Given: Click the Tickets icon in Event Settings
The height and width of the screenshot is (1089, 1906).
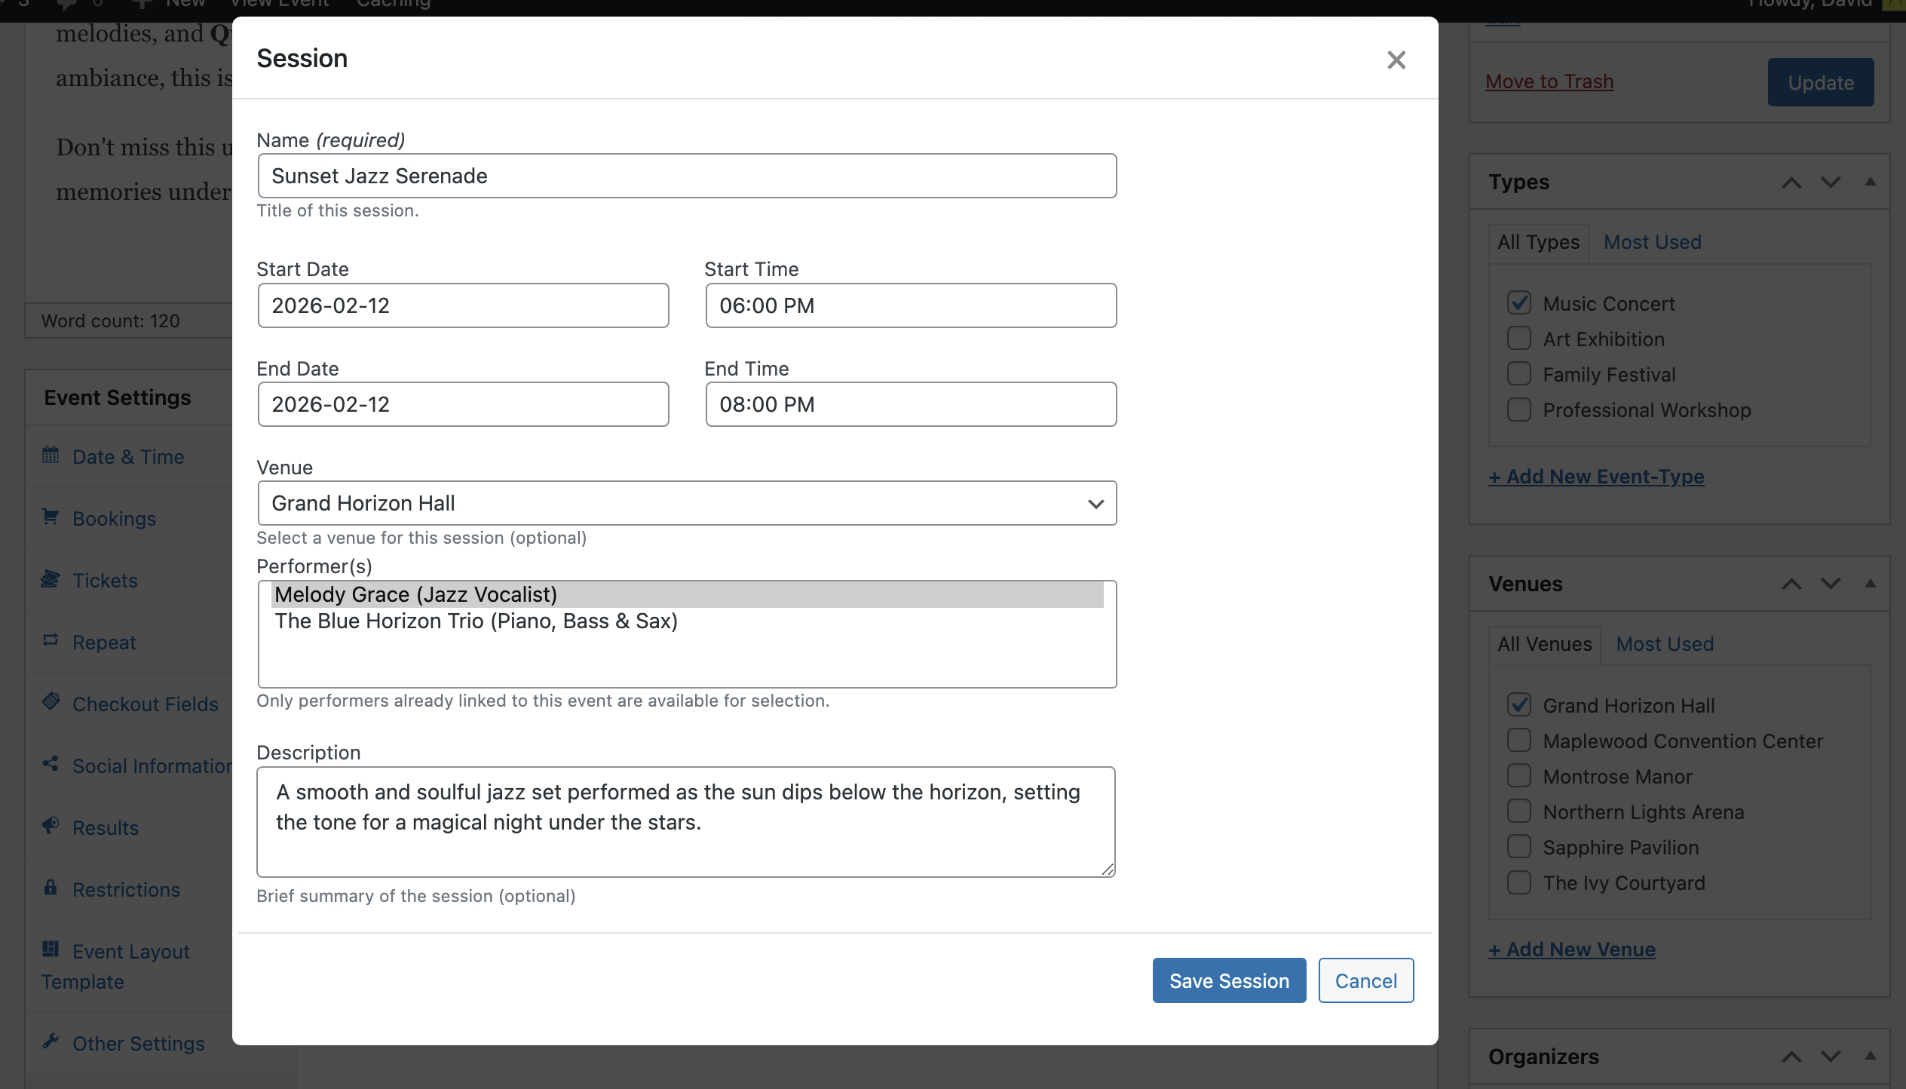Looking at the screenshot, I should 51,578.
